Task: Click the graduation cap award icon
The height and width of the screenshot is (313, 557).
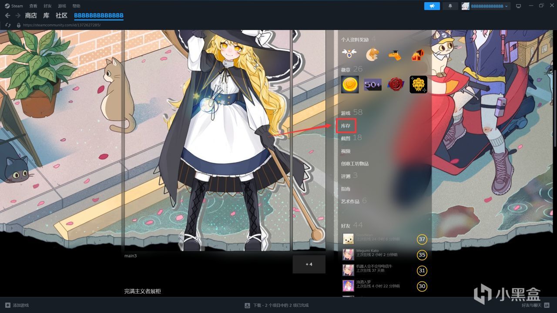Action: pos(395,55)
